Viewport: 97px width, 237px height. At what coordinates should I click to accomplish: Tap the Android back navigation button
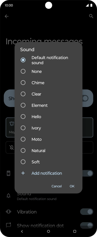[22, 231]
